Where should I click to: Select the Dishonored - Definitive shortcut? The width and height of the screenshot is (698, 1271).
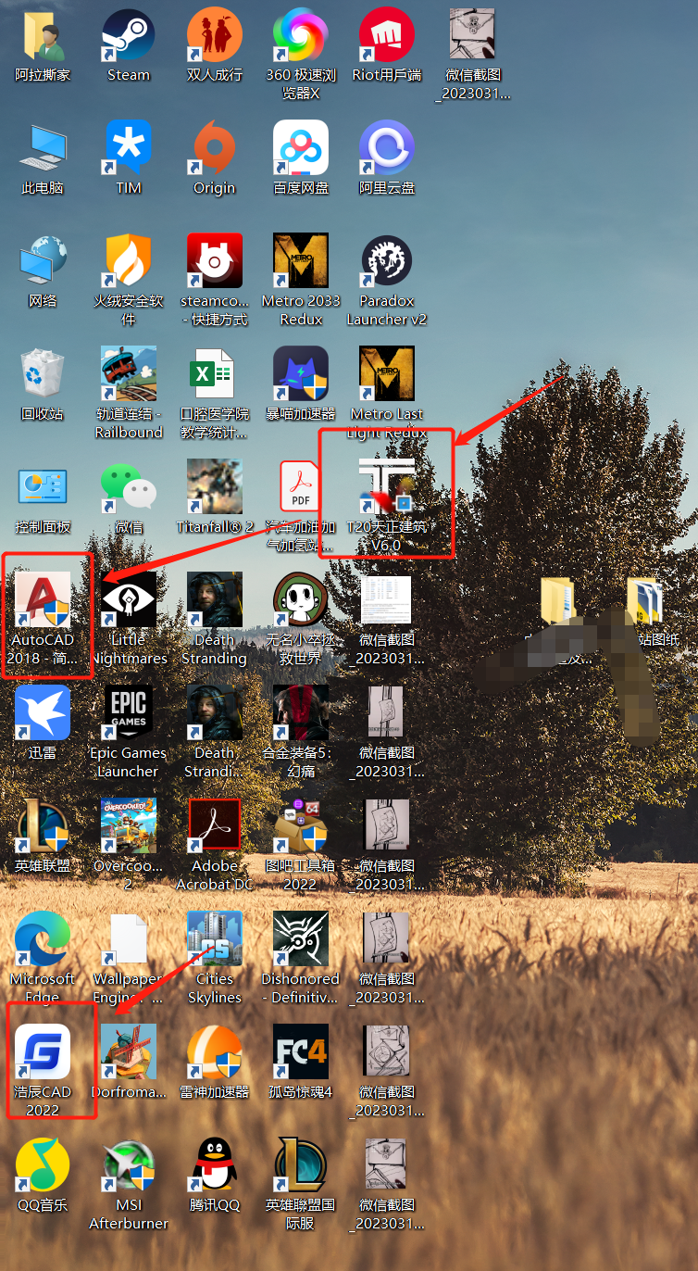click(x=301, y=939)
